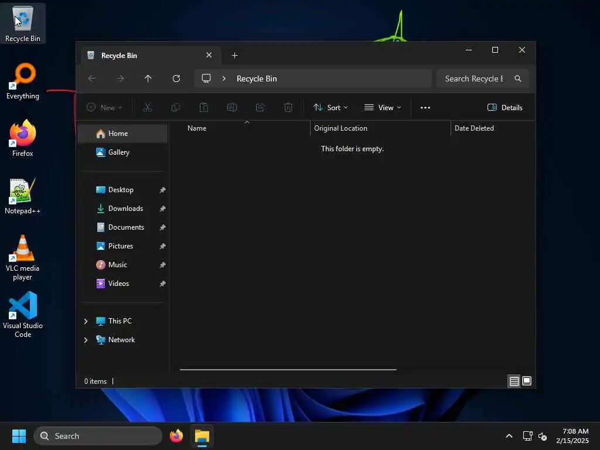
Task: Refresh the Recycle Bin view
Action: click(x=176, y=79)
